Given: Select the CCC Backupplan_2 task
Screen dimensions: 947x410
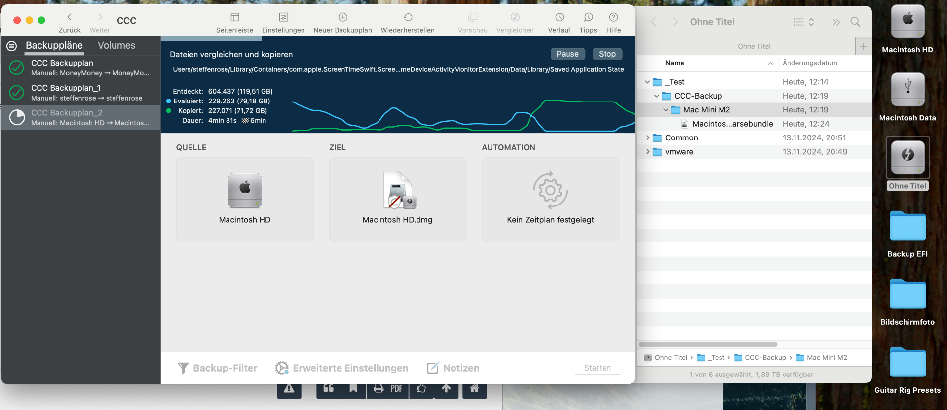Looking at the screenshot, I should coord(81,117).
